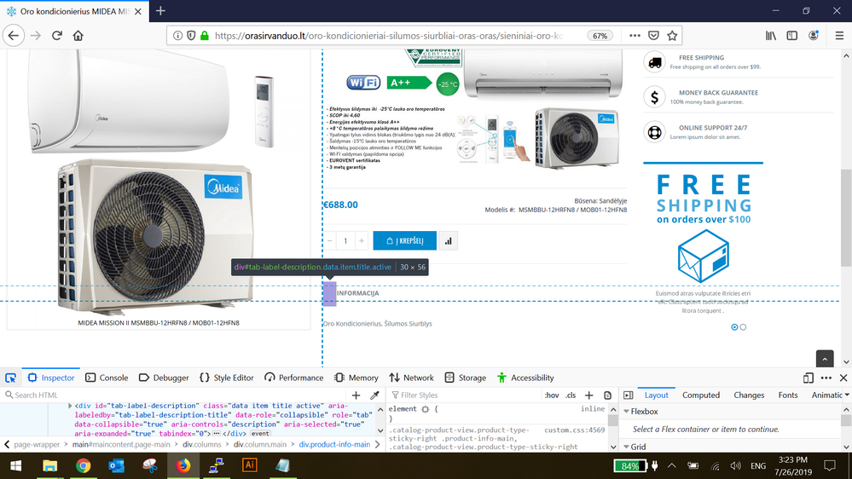Show more devtools side tabs dropdown

pos(847,395)
